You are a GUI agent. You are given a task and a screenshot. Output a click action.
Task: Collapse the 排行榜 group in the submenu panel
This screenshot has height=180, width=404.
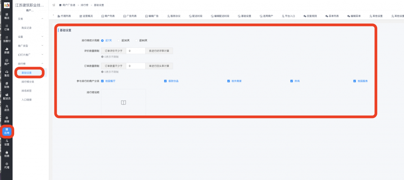pyautogui.click(x=31, y=64)
